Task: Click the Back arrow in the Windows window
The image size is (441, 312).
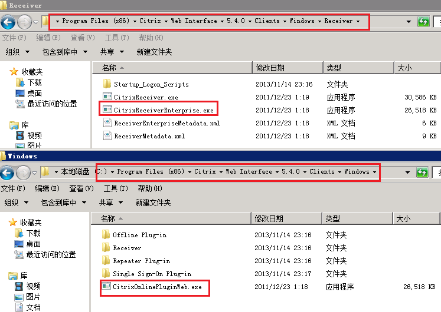Action: tap(7, 172)
